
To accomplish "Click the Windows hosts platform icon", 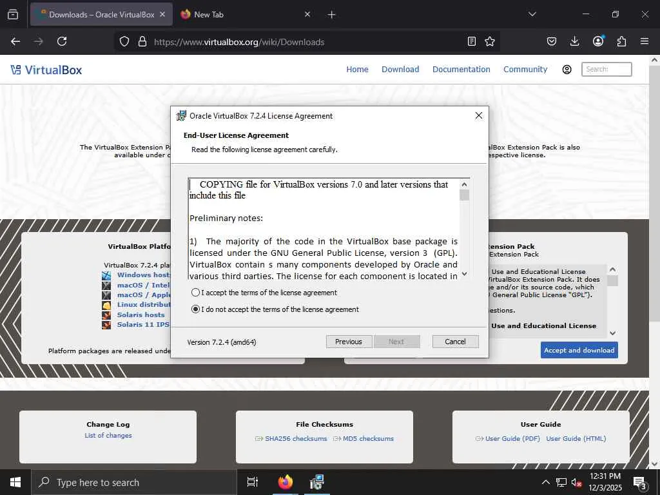I will point(106,276).
